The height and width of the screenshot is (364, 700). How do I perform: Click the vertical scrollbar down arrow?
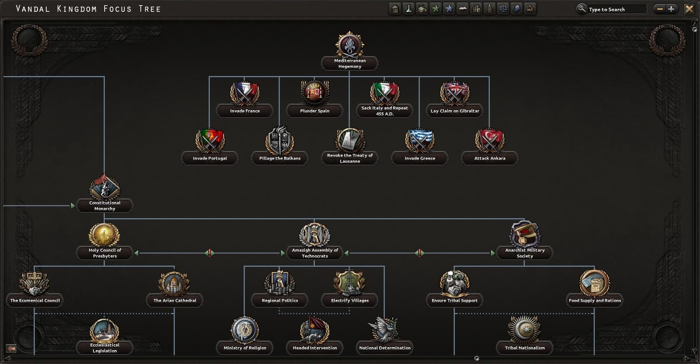695,351
